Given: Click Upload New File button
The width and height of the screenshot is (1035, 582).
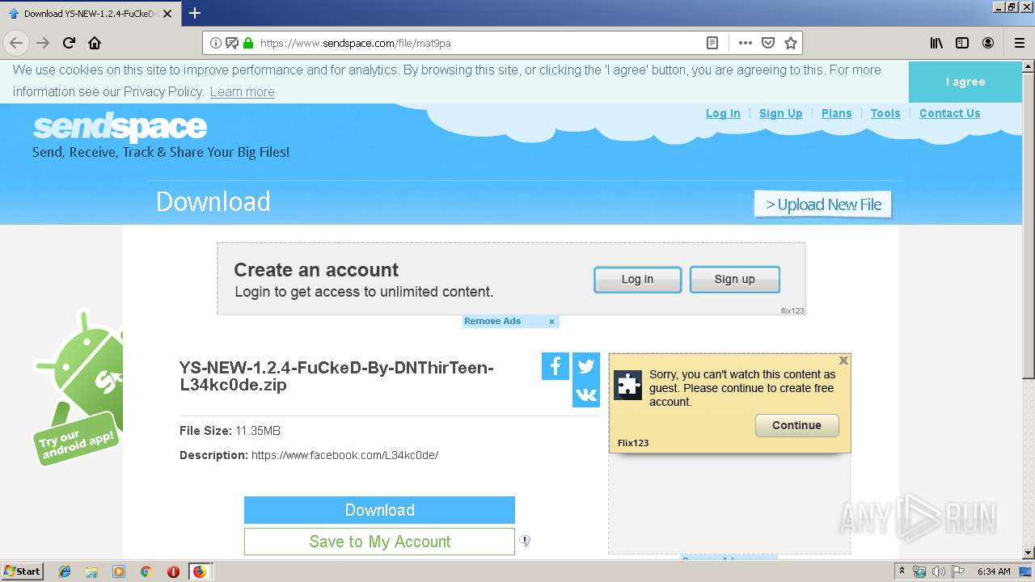Looking at the screenshot, I should pos(823,205).
